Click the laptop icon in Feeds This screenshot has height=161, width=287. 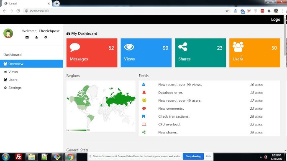(144, 124)
